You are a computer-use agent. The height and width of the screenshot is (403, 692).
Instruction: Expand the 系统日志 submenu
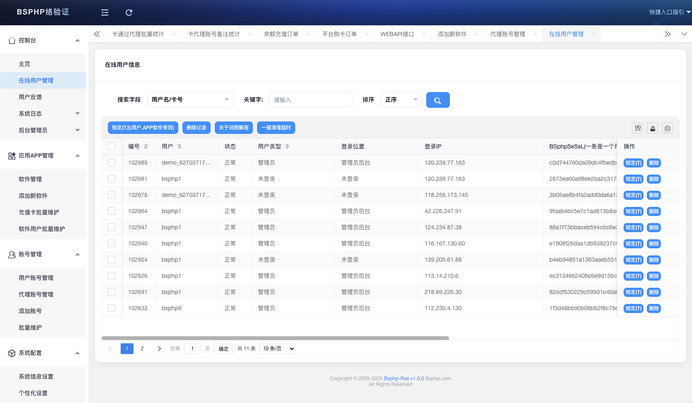pos(78,114)
